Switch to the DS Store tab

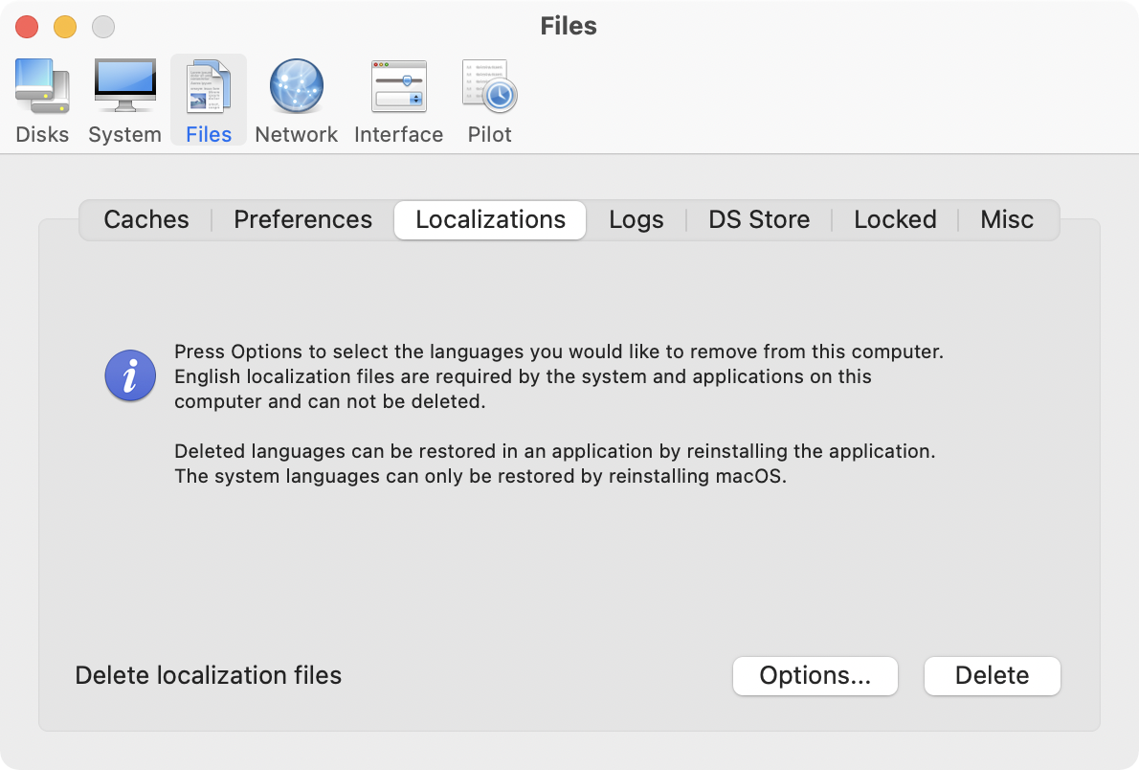759,219
